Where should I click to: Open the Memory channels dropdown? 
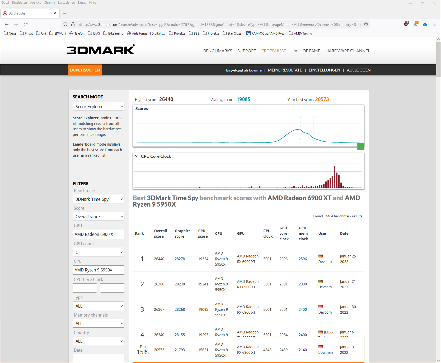pyautogui.click(x=98, y=323)
